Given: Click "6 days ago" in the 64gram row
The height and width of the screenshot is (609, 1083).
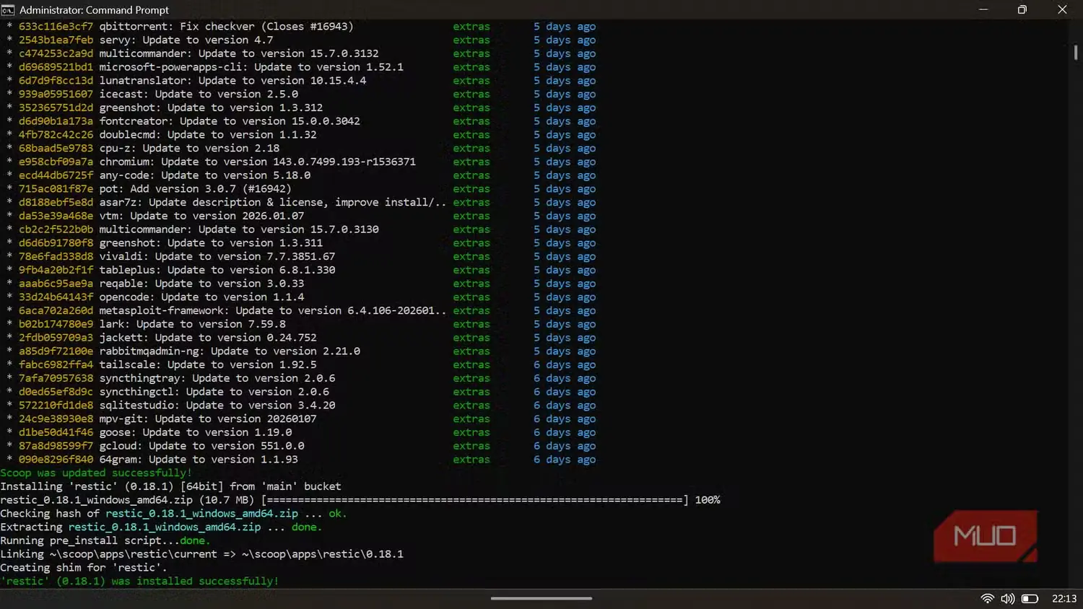Looking at the screenshot, I should tap(565, 460).
